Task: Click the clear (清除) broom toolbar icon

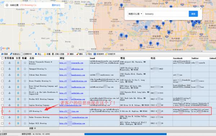Action: (77, 54)
